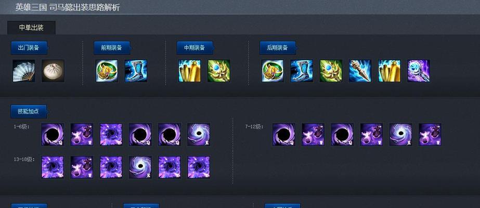Screen dimensions: 480x208
Task: Select the golden staff item under 中期装备
Action: click(x=219, y=71)
